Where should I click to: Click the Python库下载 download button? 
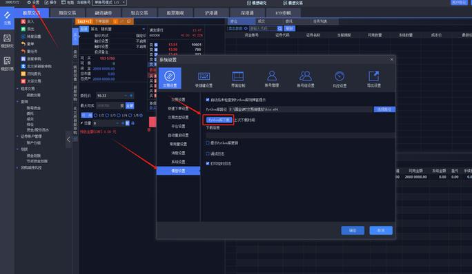coord(219,120)
